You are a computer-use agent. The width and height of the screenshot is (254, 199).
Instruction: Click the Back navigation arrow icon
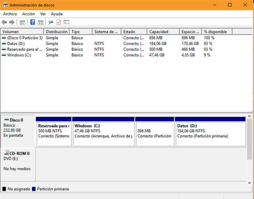coord(4,22)
